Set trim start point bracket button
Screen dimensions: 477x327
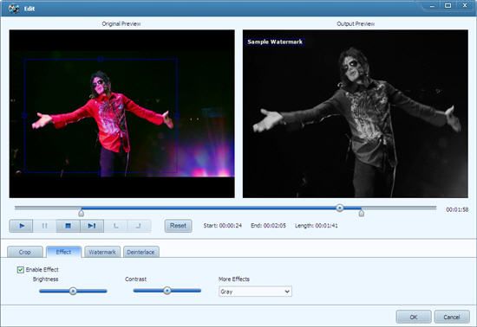tap(115, 226)
